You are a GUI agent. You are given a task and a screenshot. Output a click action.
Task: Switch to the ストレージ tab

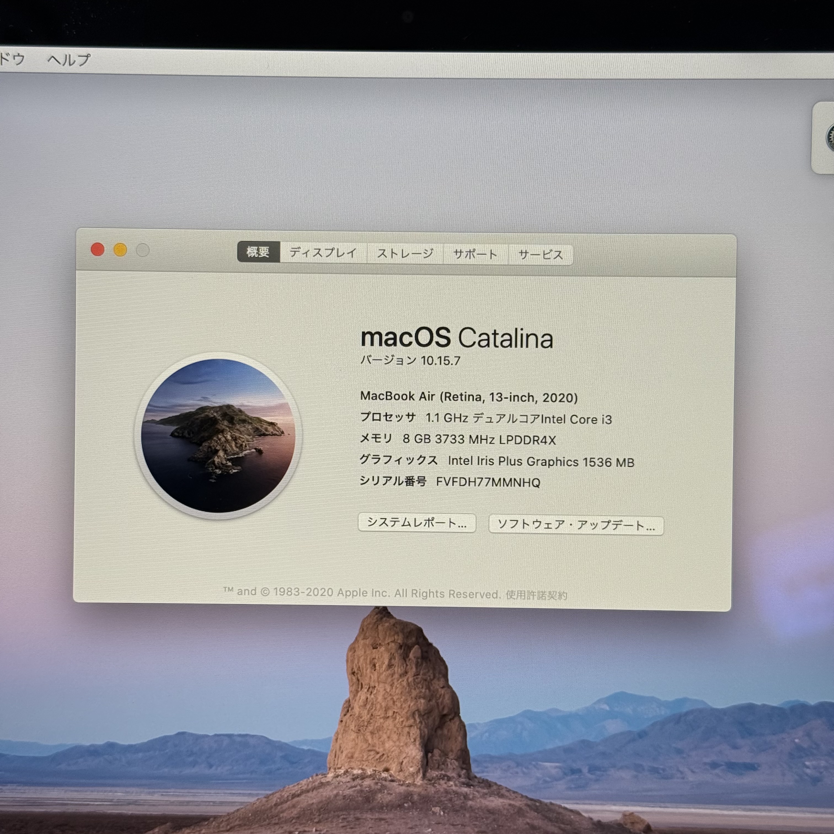405,253
